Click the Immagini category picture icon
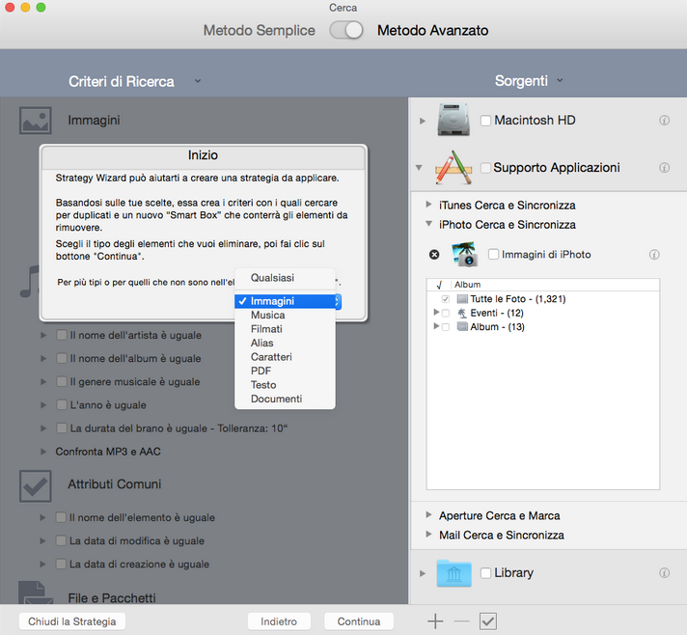The width and height of the screenshot is (687, 635). 36,121
